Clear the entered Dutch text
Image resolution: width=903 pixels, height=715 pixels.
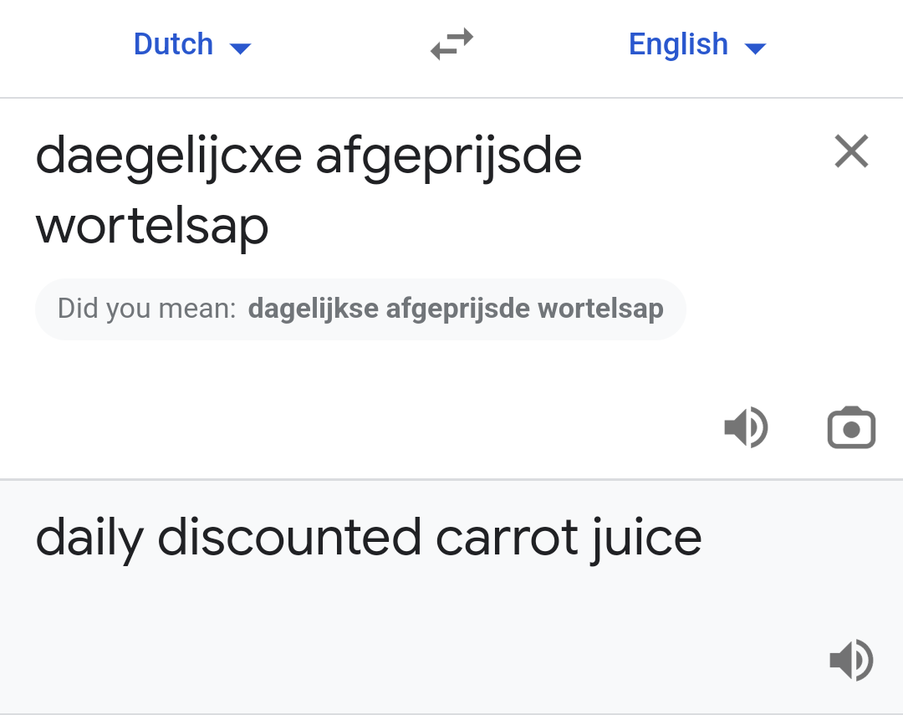(x=851, y=152)
